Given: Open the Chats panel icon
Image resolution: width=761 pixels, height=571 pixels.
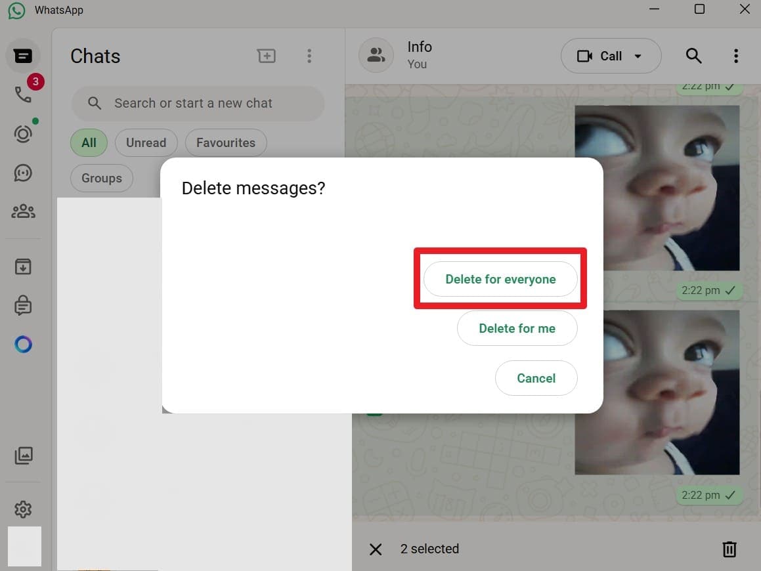Looking at the screenshot, I should point(23,56).
